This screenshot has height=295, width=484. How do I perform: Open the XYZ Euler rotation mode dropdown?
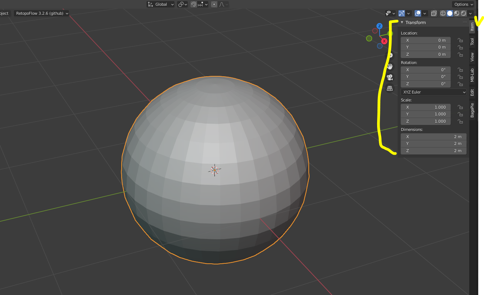pos(434,92)
